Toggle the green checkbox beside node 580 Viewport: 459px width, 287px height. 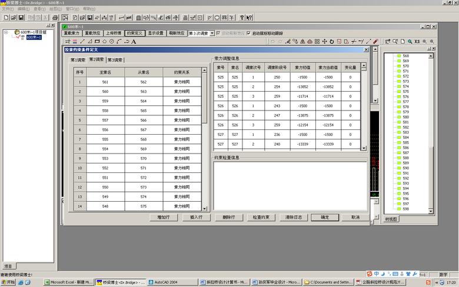click(398, 118)
